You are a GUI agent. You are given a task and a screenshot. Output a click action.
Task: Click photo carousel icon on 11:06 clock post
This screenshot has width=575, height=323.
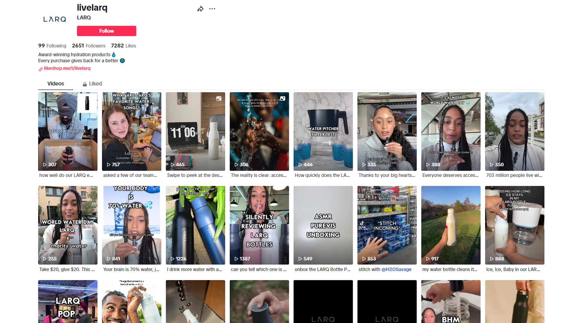(x=219, y=98)
